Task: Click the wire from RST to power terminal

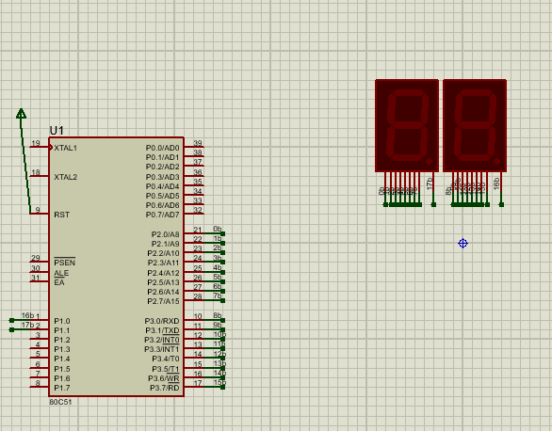Action: tap(25, 166)
